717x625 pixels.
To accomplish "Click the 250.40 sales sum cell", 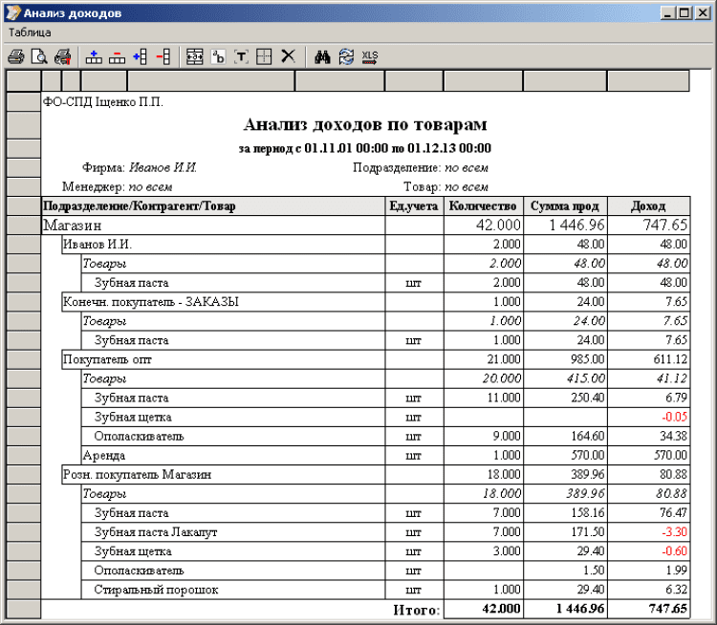I will tap(565, 399).
